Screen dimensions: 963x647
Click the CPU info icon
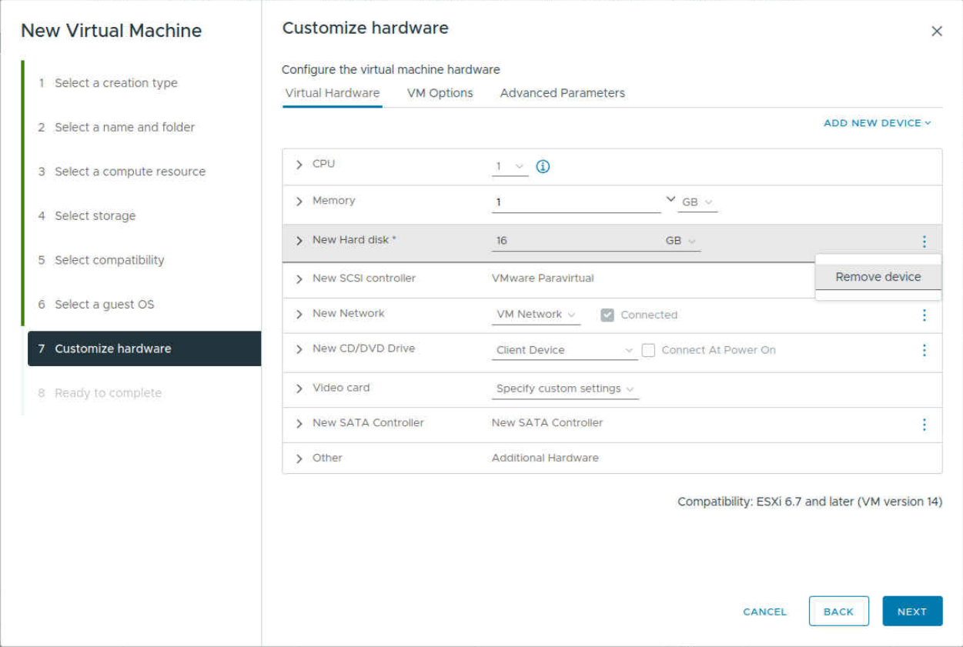[x=543, y=167]
